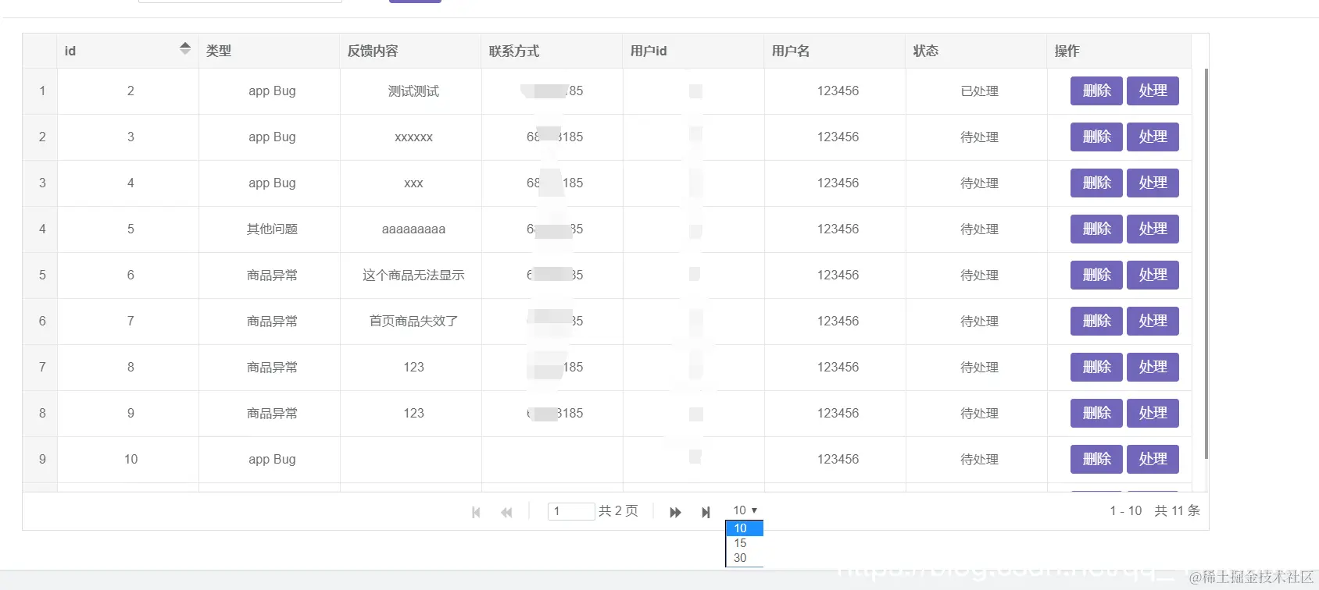Delete the record with id 6
Screen dimensions: 1319x590
(1096, 275)
